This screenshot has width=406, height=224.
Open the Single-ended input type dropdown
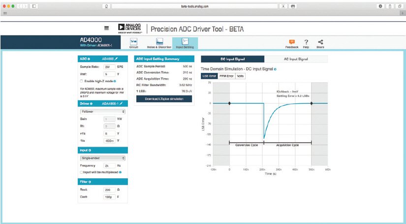tap(102, 158)
